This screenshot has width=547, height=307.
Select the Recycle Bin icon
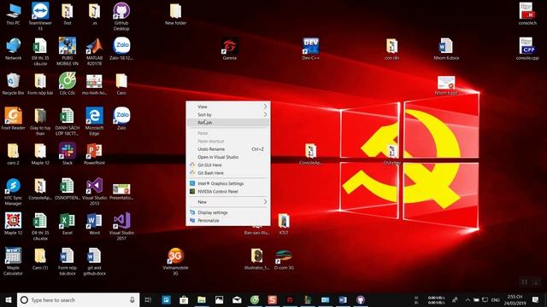14,84
